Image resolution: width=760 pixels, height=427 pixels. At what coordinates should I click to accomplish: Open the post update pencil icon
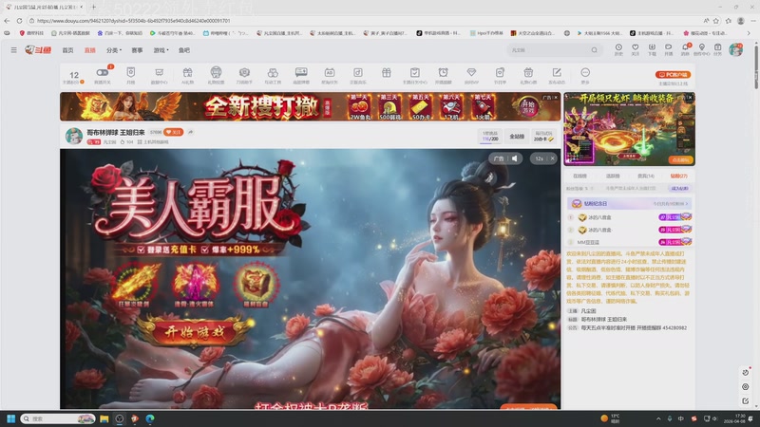click(557, 73)
